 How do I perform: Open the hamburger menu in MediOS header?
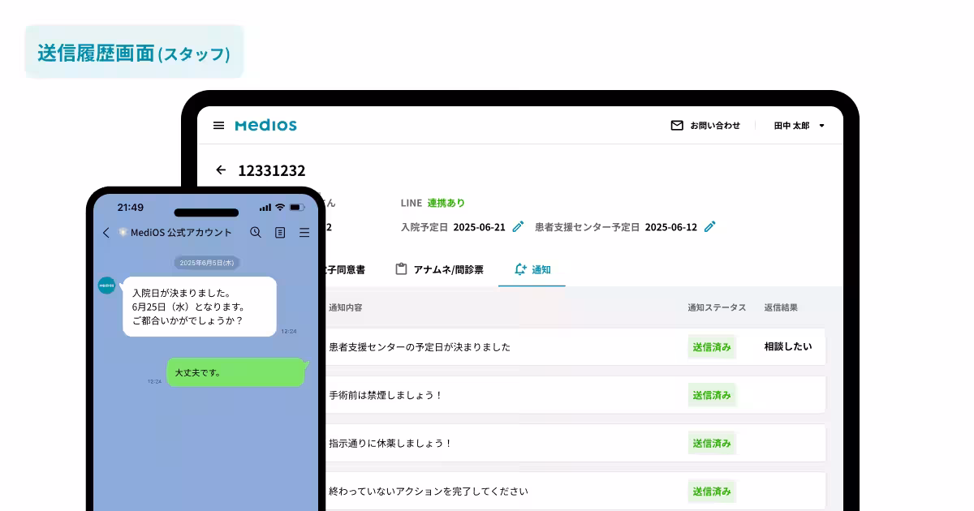click(218, 125)
